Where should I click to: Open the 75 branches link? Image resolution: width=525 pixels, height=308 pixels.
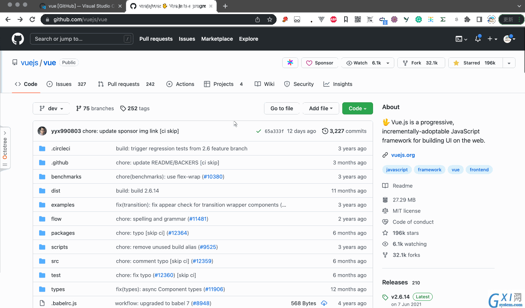pos(95,108)
